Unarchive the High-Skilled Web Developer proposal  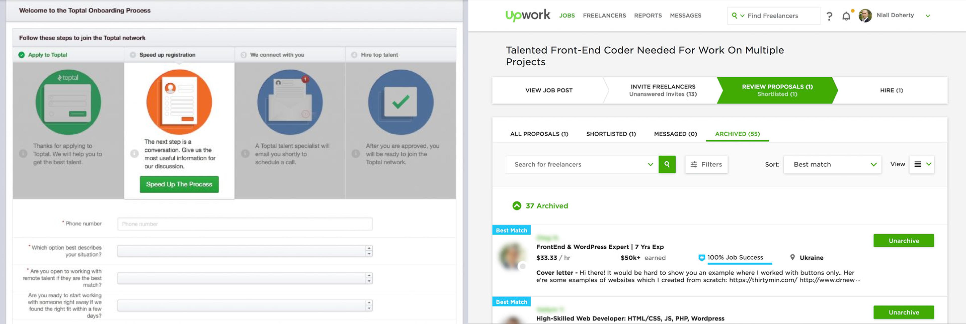point(903,312)
